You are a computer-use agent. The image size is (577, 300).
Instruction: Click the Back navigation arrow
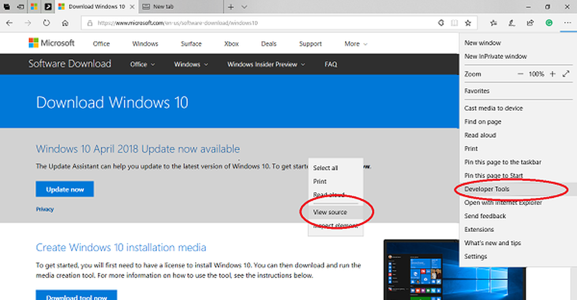[x=10, y=23]
